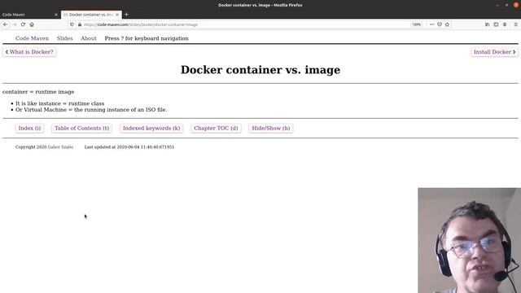Go to next slide Install Docker
Image resolution: width=521 pixels, height=293 pixels.
pos(494,52)
